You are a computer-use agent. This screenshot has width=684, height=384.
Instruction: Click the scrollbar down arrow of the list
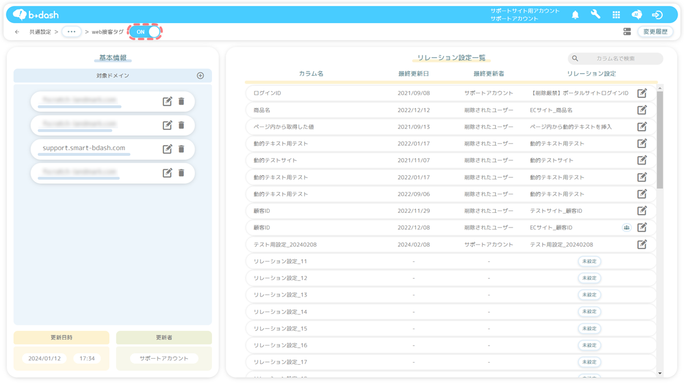660,373
